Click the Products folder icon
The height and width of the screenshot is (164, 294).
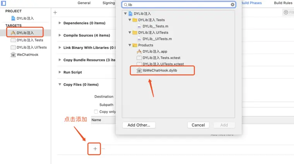pos(135,45)
